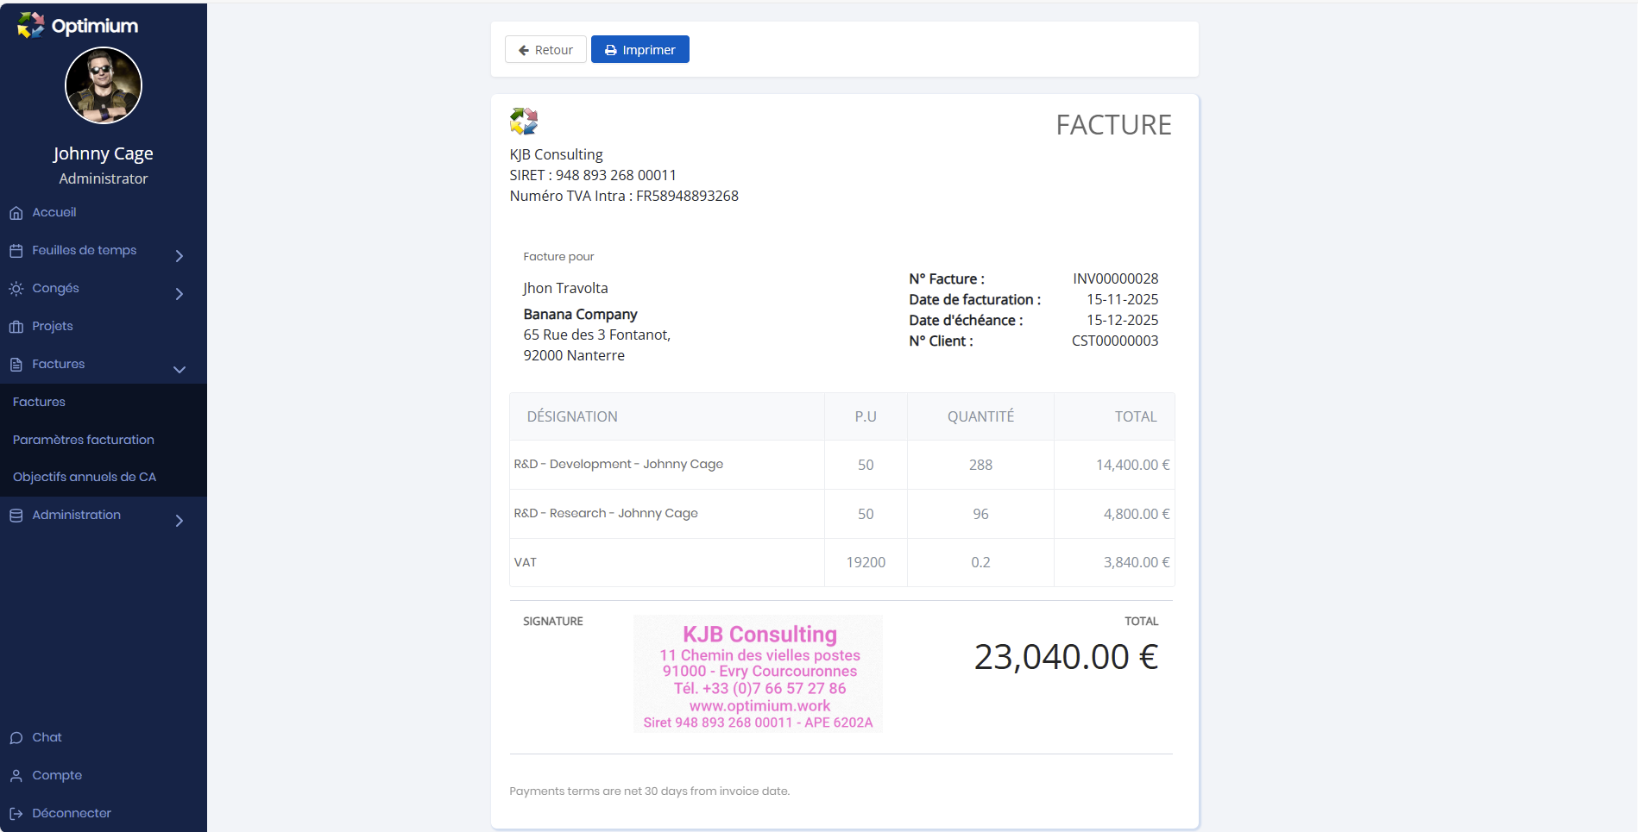Screen dimensions: 1638x832
Task: Click the Feuilles de temps calendar icon
Action: [x=16, y=251]
